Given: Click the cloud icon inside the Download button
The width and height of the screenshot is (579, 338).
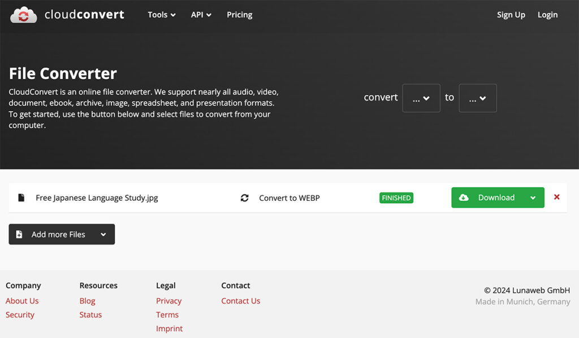Looking at the screenshot, I should pos(464,197).
